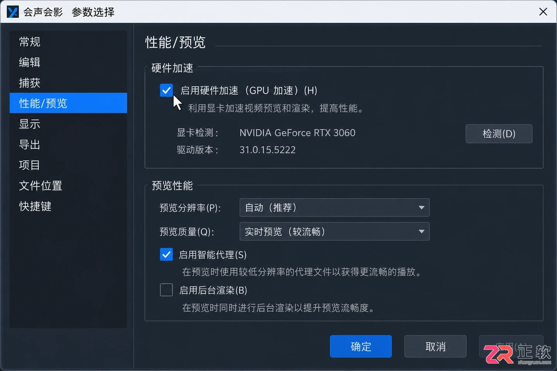Click the NVIDIA GeForce RTX 3060 text
Viewport: 557px width, 371px height.
297,133
